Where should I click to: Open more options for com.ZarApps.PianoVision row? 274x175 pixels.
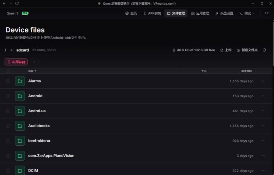pyautogui.click(x=263, y=156)
